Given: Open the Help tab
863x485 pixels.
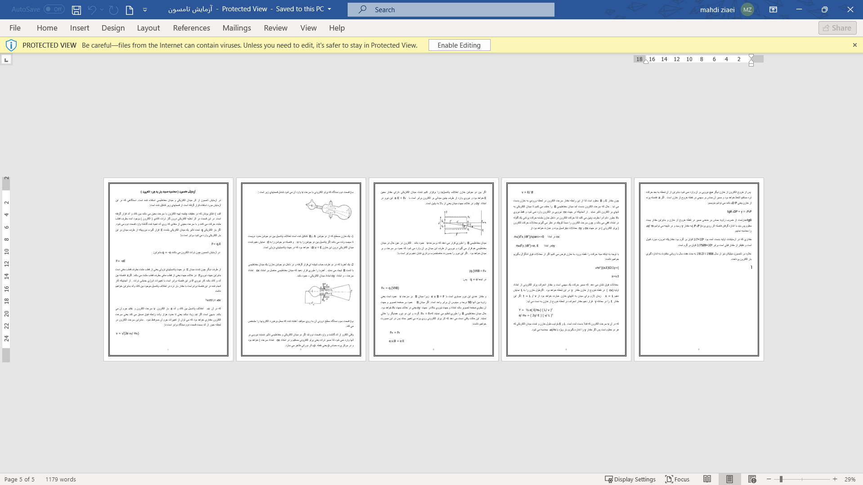Looking at the screenshot, I should coord(337,28).
